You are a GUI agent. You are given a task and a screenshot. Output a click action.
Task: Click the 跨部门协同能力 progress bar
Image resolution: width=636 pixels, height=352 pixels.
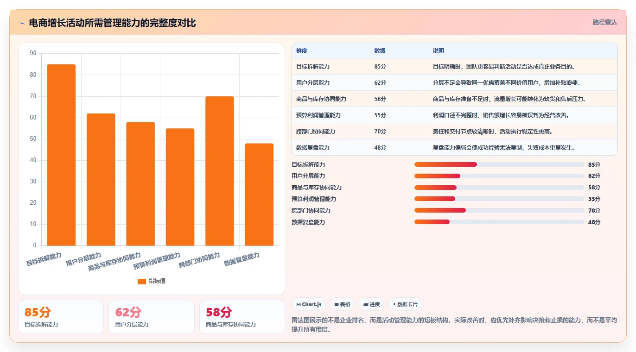point(499,210)
